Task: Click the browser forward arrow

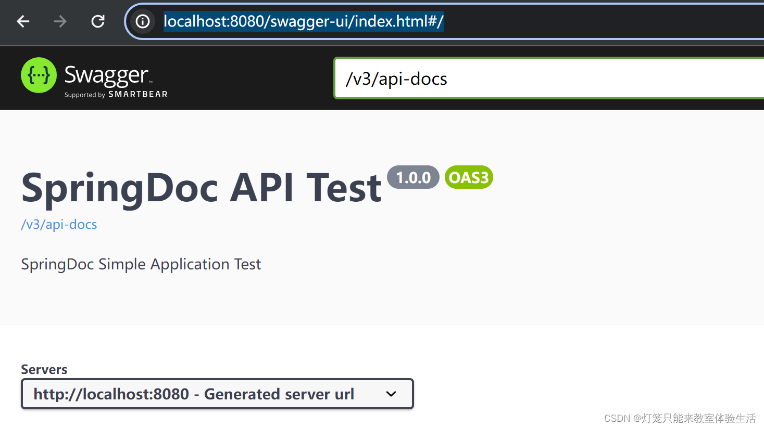Action: coord(60,21)
